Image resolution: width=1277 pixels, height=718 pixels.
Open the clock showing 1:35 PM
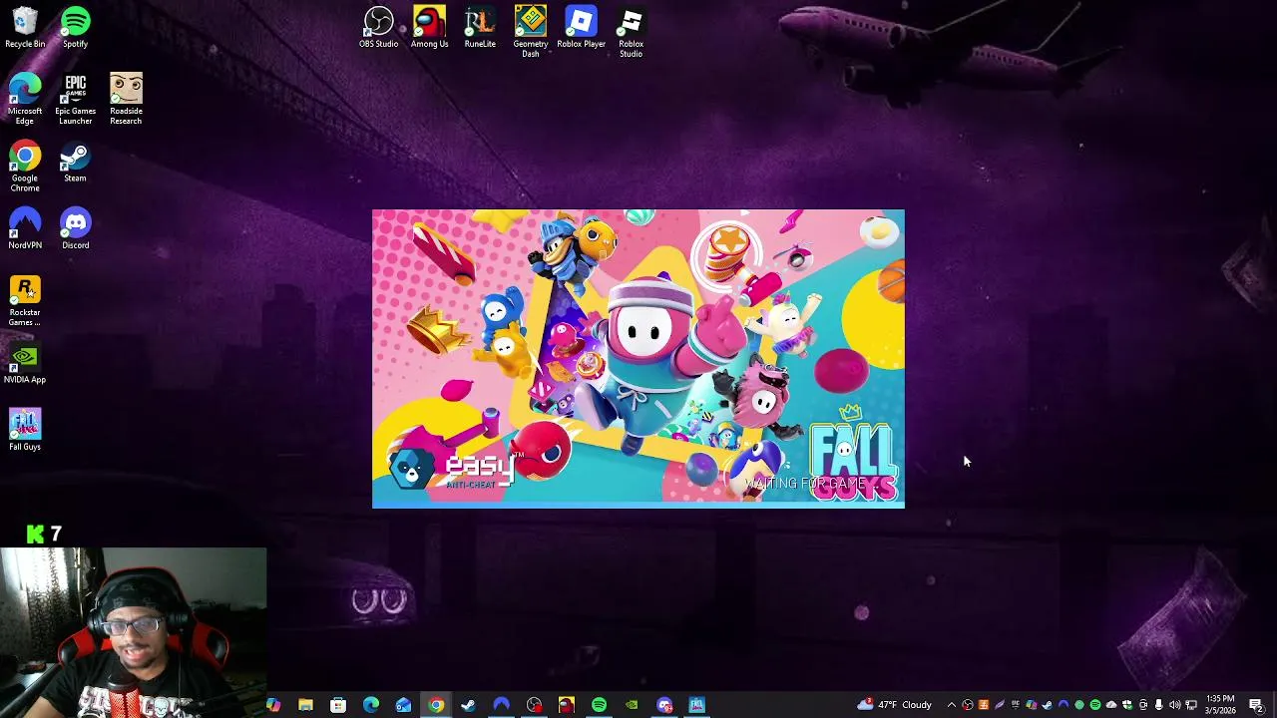(1220, 705)
